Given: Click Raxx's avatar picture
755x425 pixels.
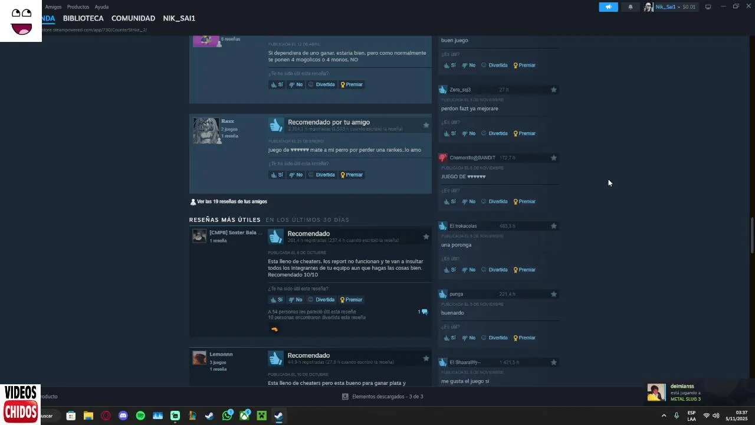Looking at the screenshot, I should pyautogui.click(x=206, y=130).
